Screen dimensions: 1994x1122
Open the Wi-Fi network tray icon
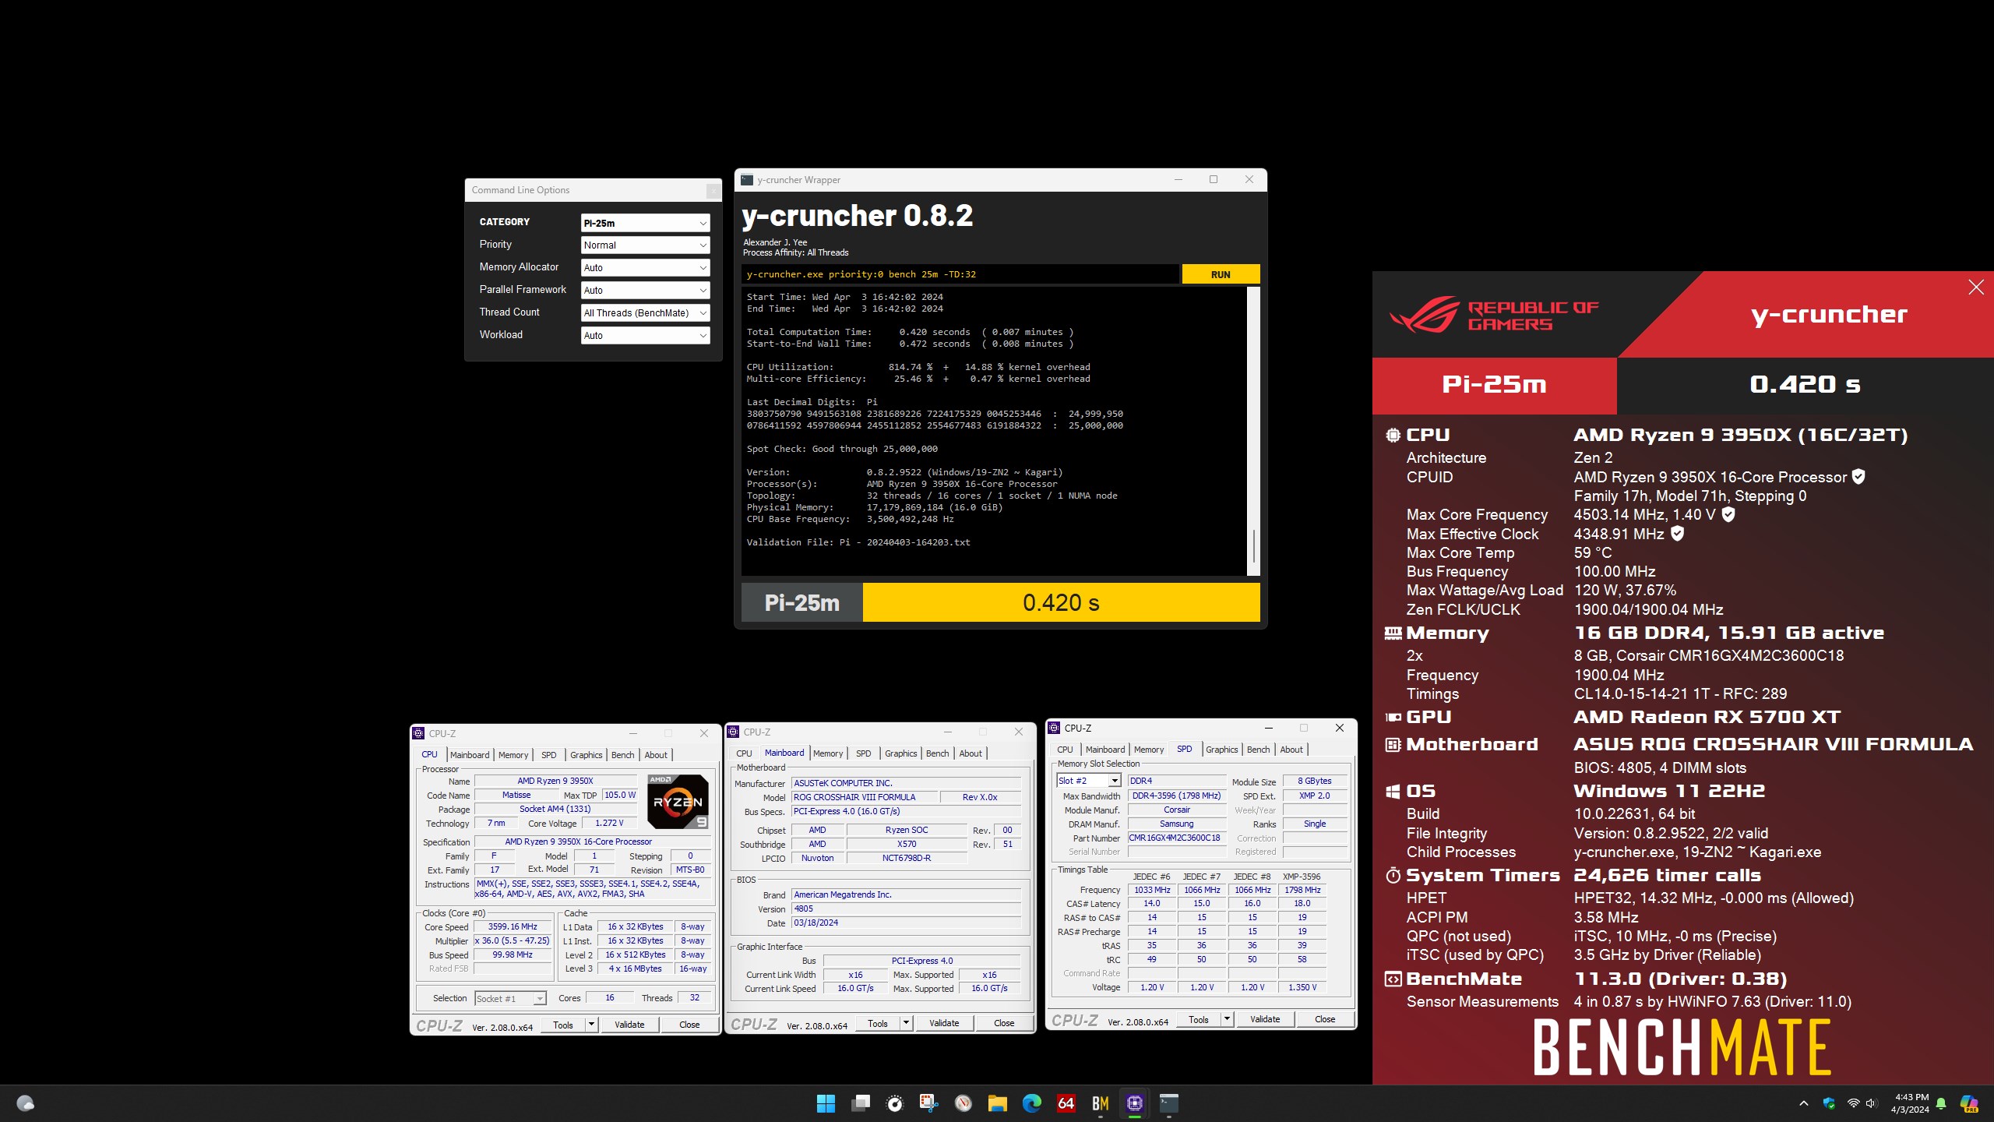(x=1853, y=1103)
